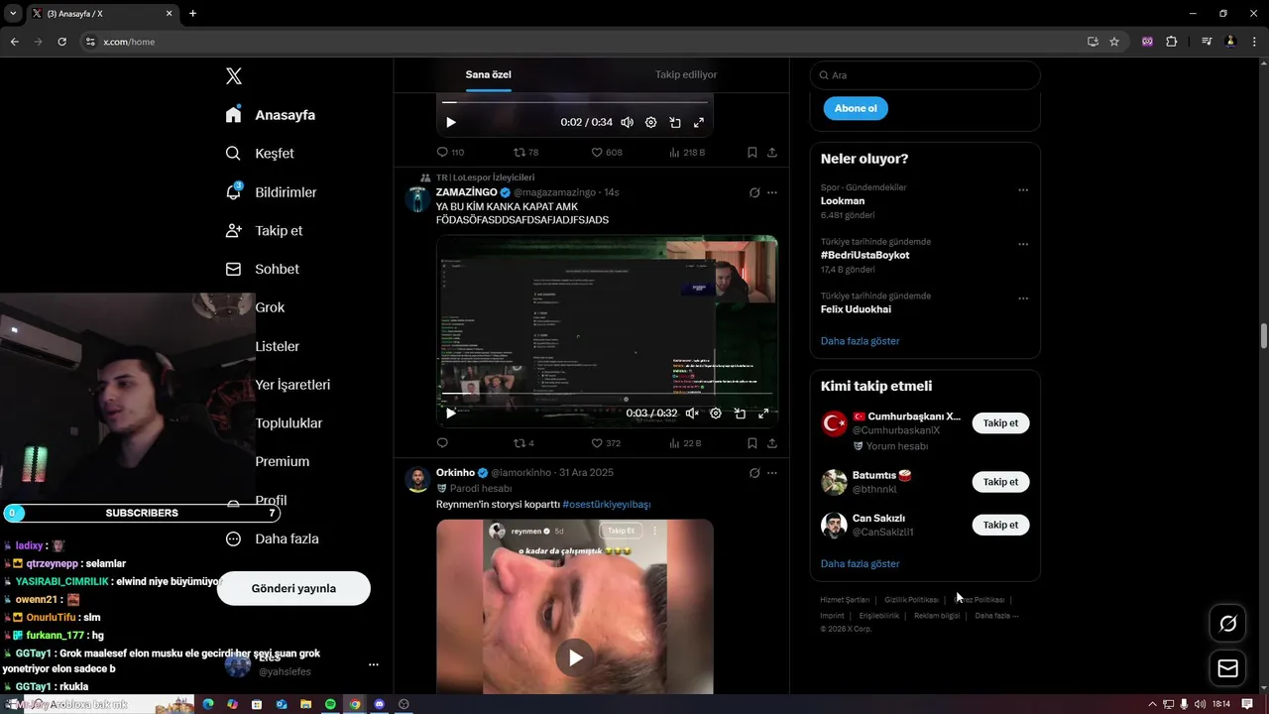Switch to Sana özel tab
The height and width of the screenshot is (714, 1269).
coord(488,74)
